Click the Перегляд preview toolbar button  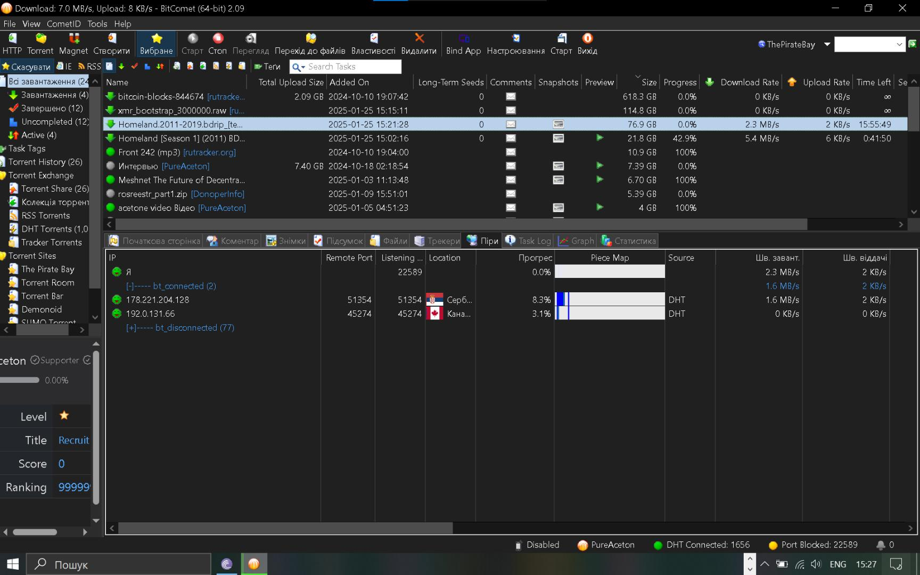tap(251, 44)
